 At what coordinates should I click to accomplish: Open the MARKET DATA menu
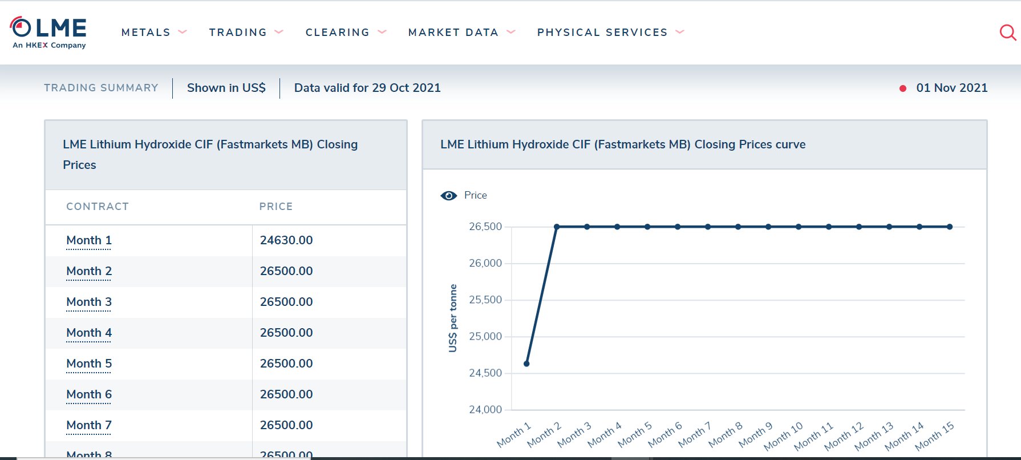coord(453,33)
